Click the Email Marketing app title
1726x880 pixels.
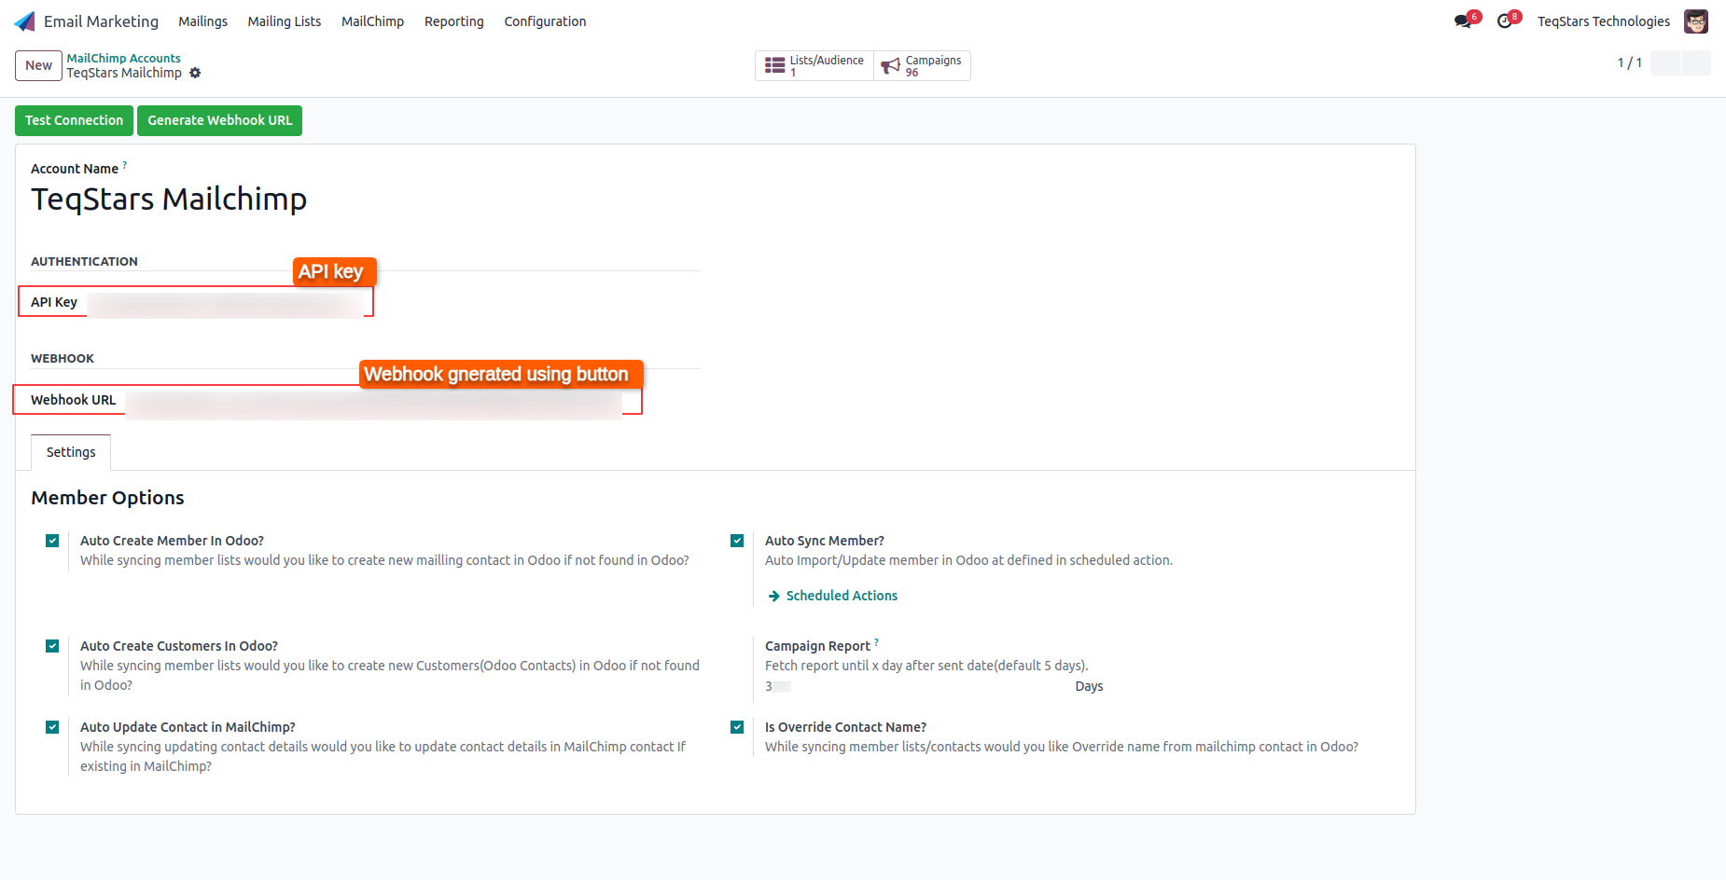coord(101,21)
